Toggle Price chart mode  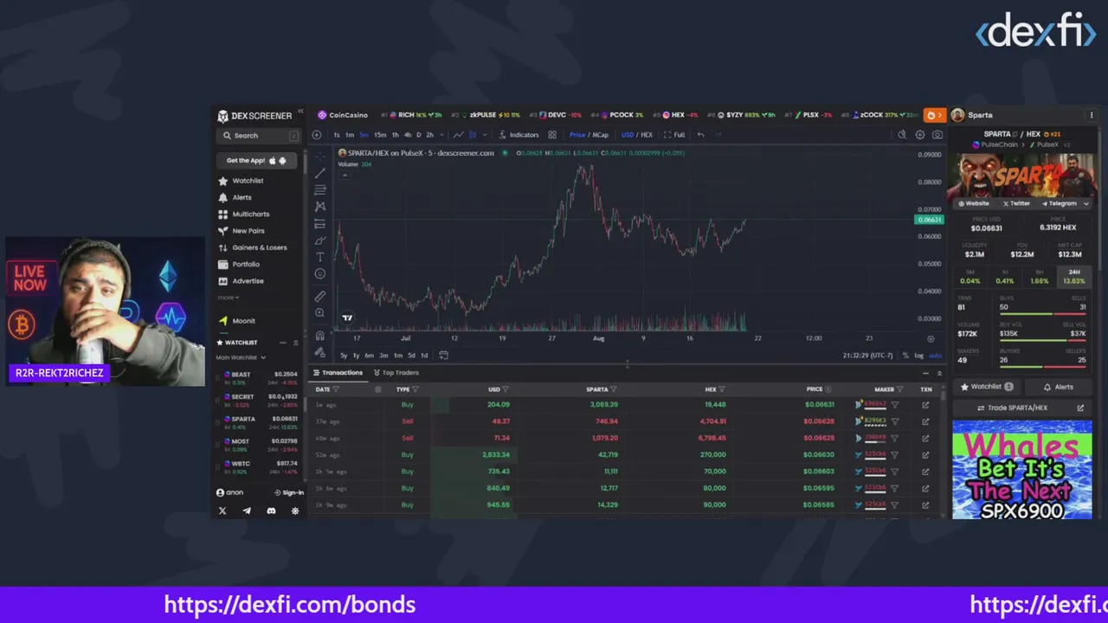coord(577,135)
